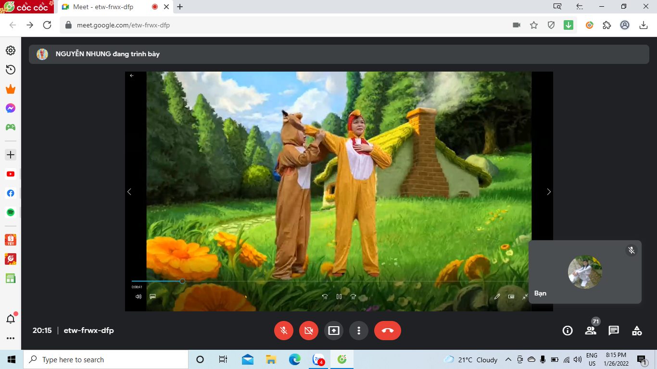The height and width of the screenshot is (369, 657).
Task: Open the three-dot more options menu
Action: (359, 331)
